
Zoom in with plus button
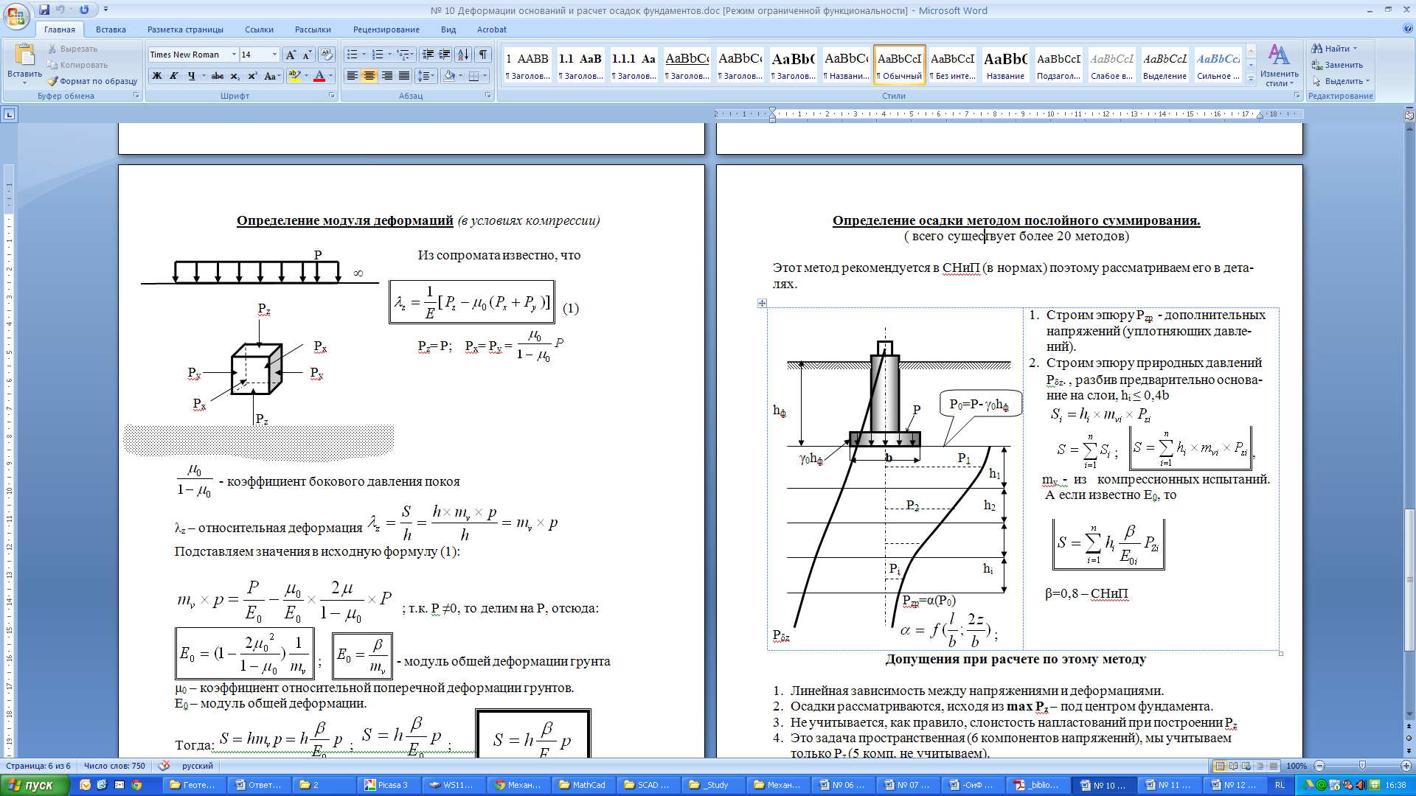1406,766
